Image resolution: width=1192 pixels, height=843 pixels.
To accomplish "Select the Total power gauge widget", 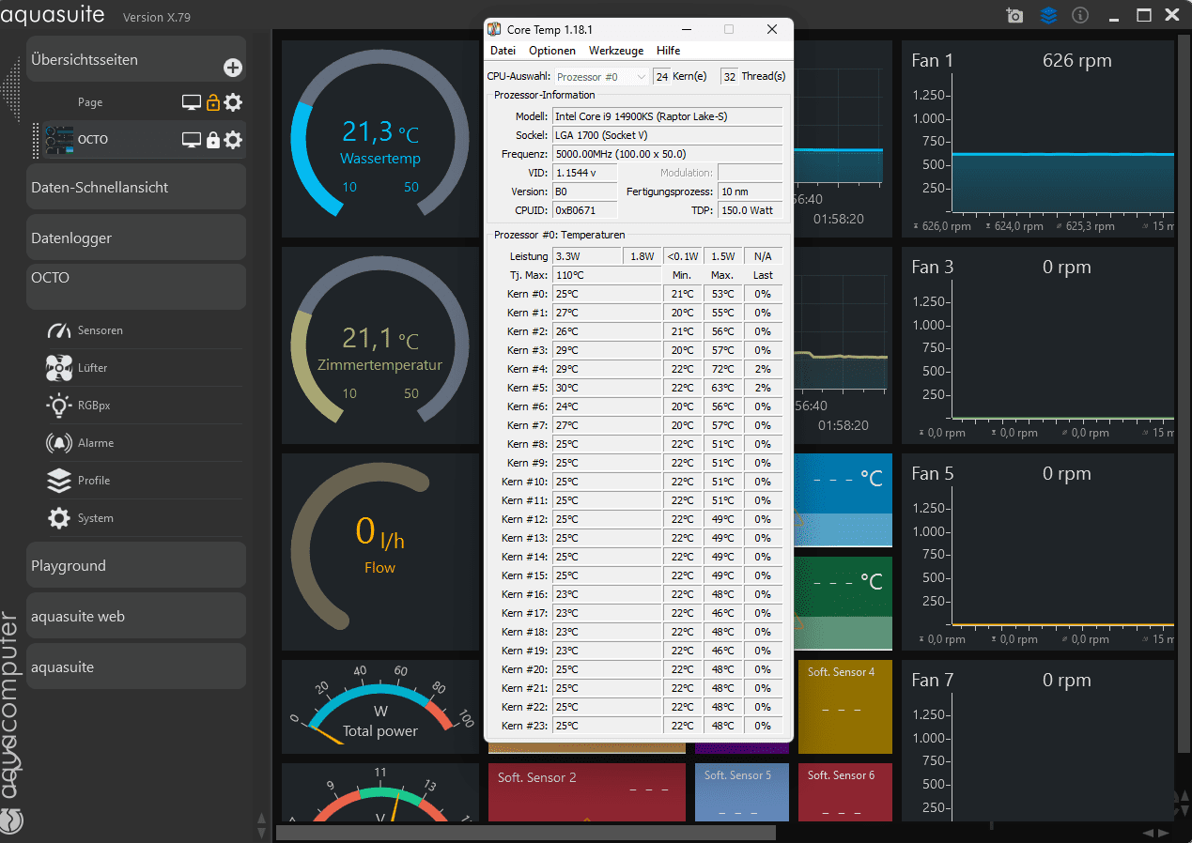I will pyautogui.click(x=380, y=706).
